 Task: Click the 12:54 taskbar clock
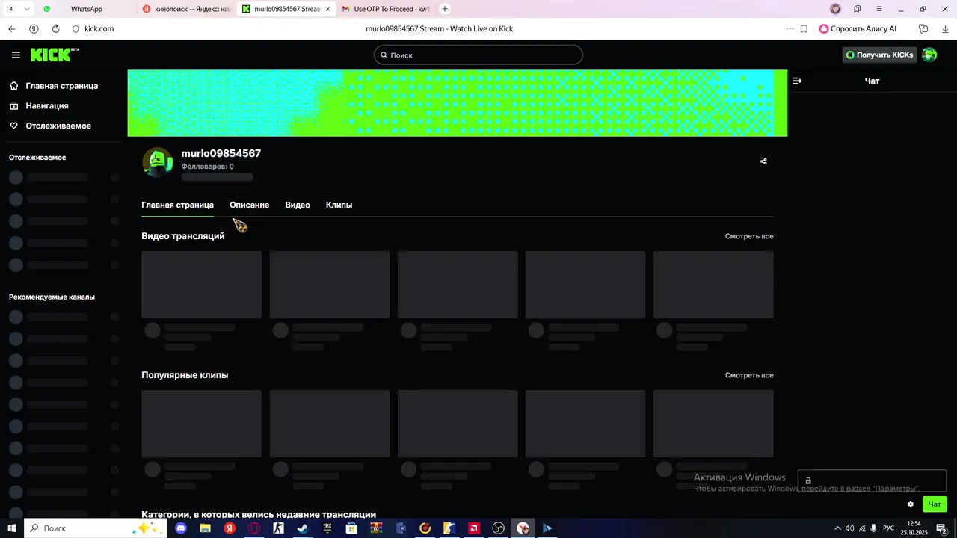click(914, 528)
